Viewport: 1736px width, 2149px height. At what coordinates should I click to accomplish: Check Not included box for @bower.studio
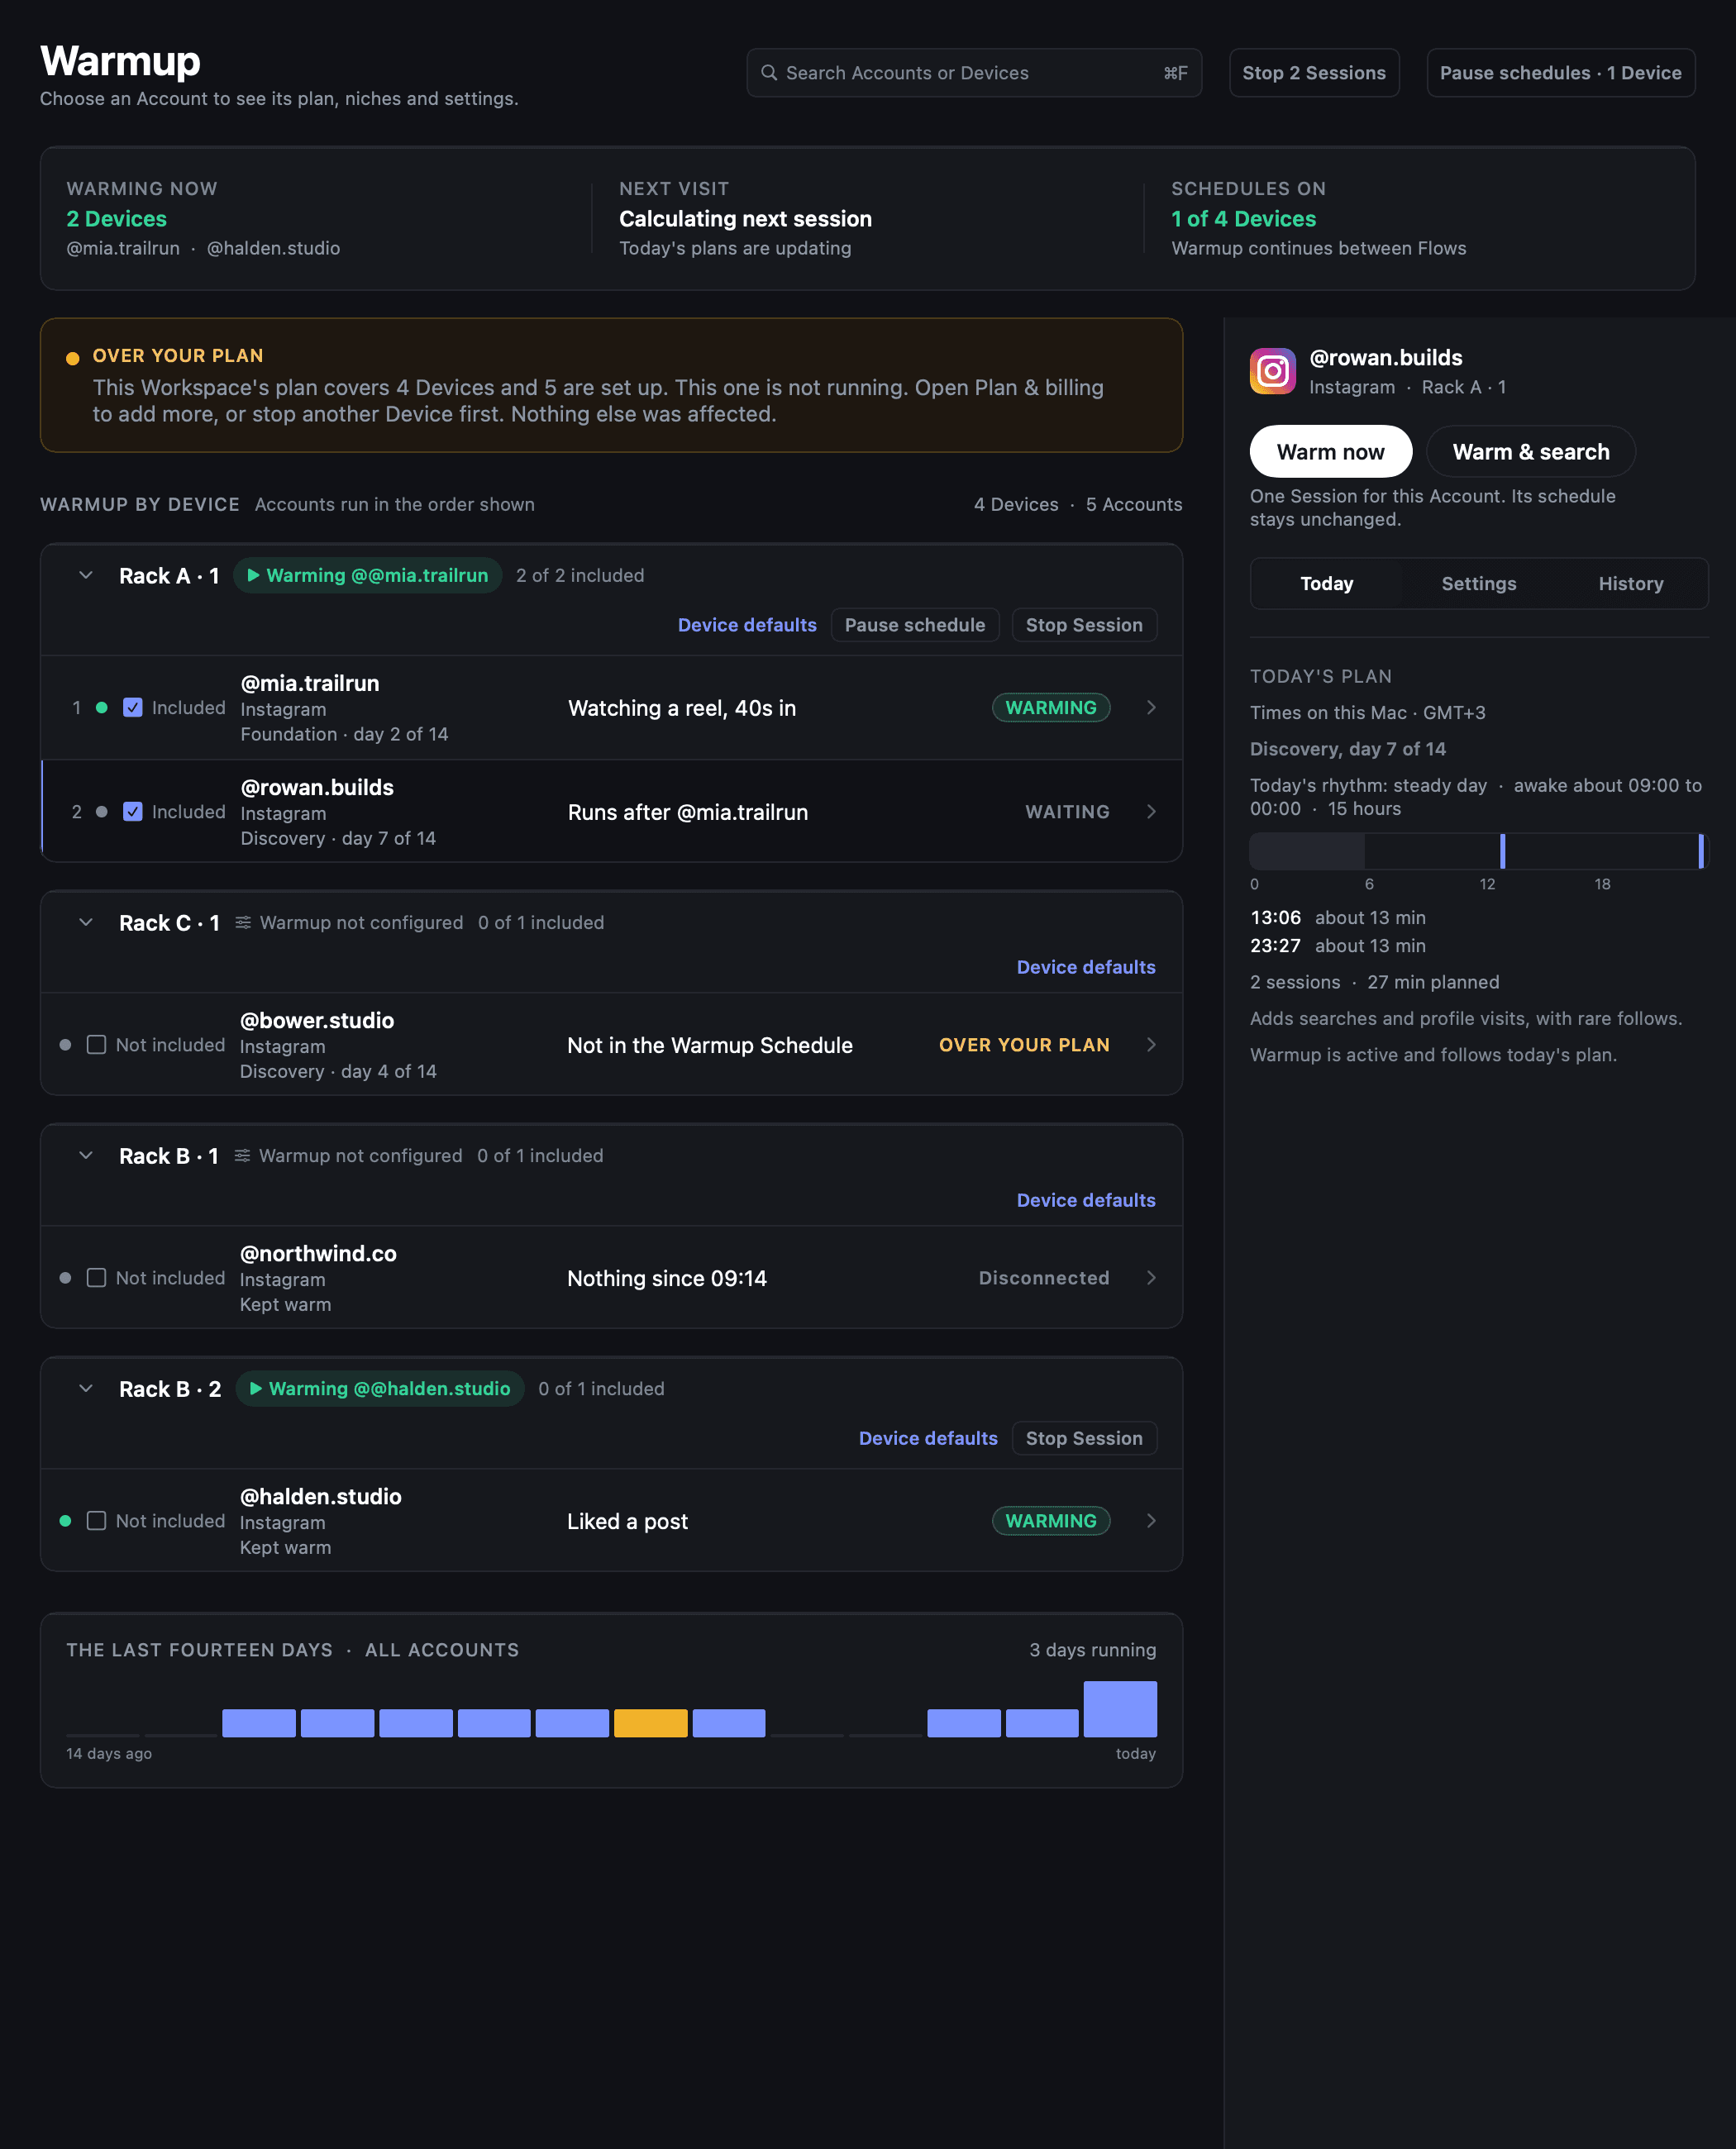(96, 1044)
